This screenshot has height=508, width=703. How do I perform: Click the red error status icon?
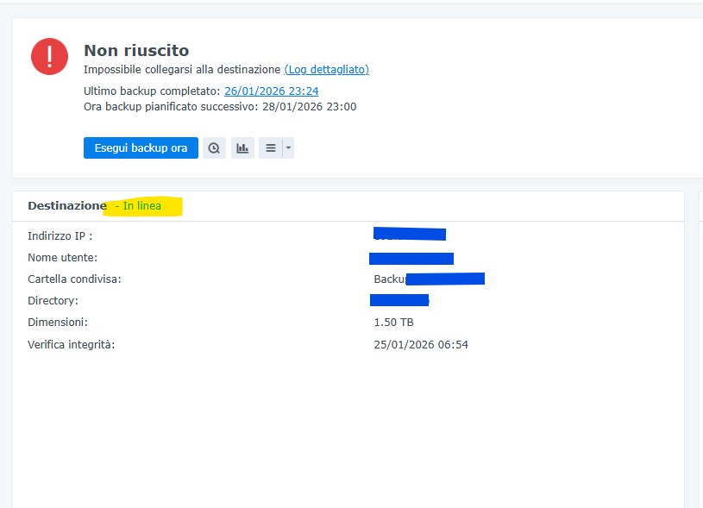coord(49,56)
